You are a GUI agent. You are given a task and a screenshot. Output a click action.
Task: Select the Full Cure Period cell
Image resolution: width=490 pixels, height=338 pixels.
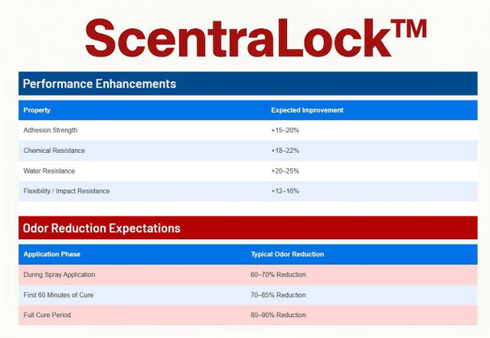[x=48, y=315]
